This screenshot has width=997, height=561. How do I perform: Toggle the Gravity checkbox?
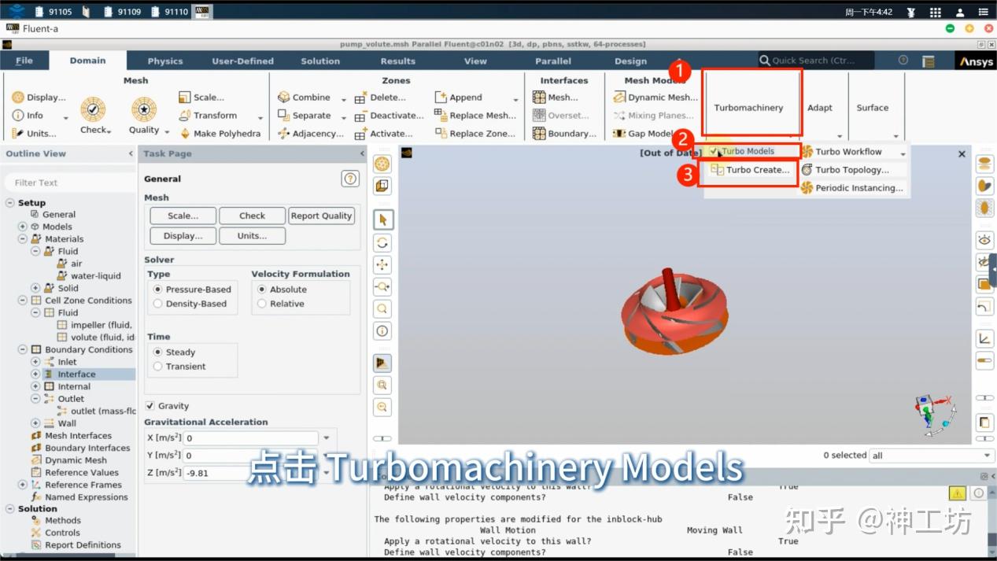click(x=150, y=406)
